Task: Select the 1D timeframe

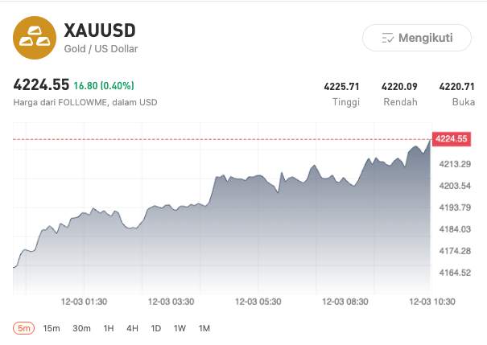Action: click(156, 328)
